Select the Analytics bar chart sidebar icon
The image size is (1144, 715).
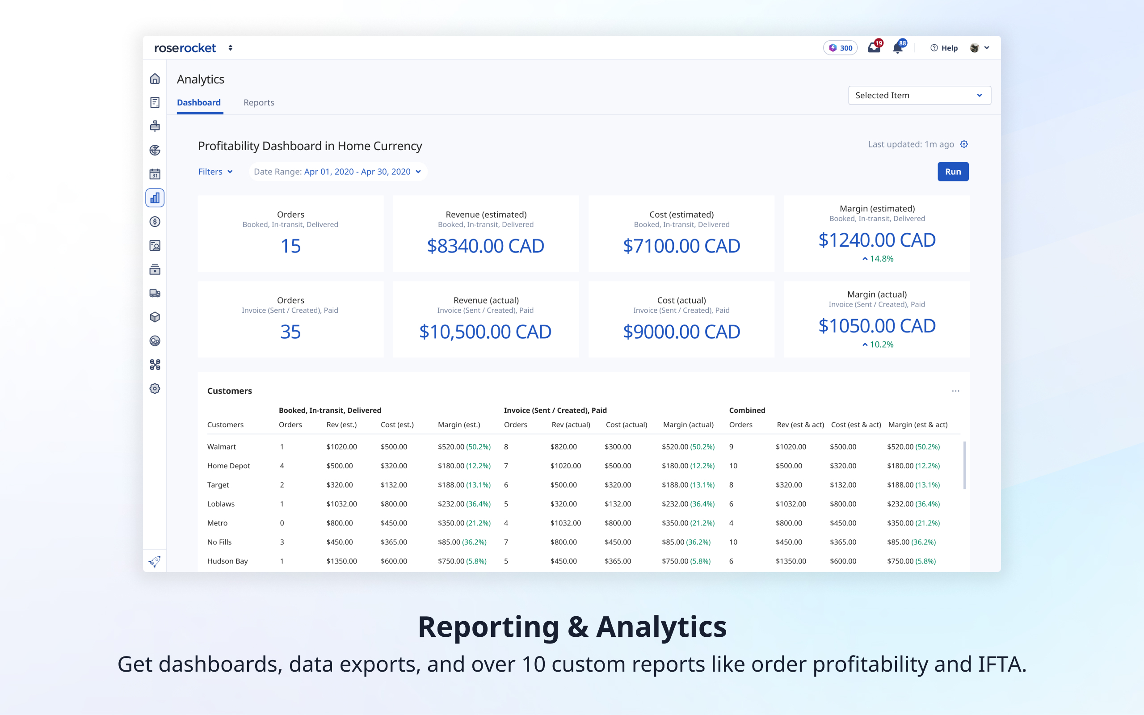(x=155, y=198)
